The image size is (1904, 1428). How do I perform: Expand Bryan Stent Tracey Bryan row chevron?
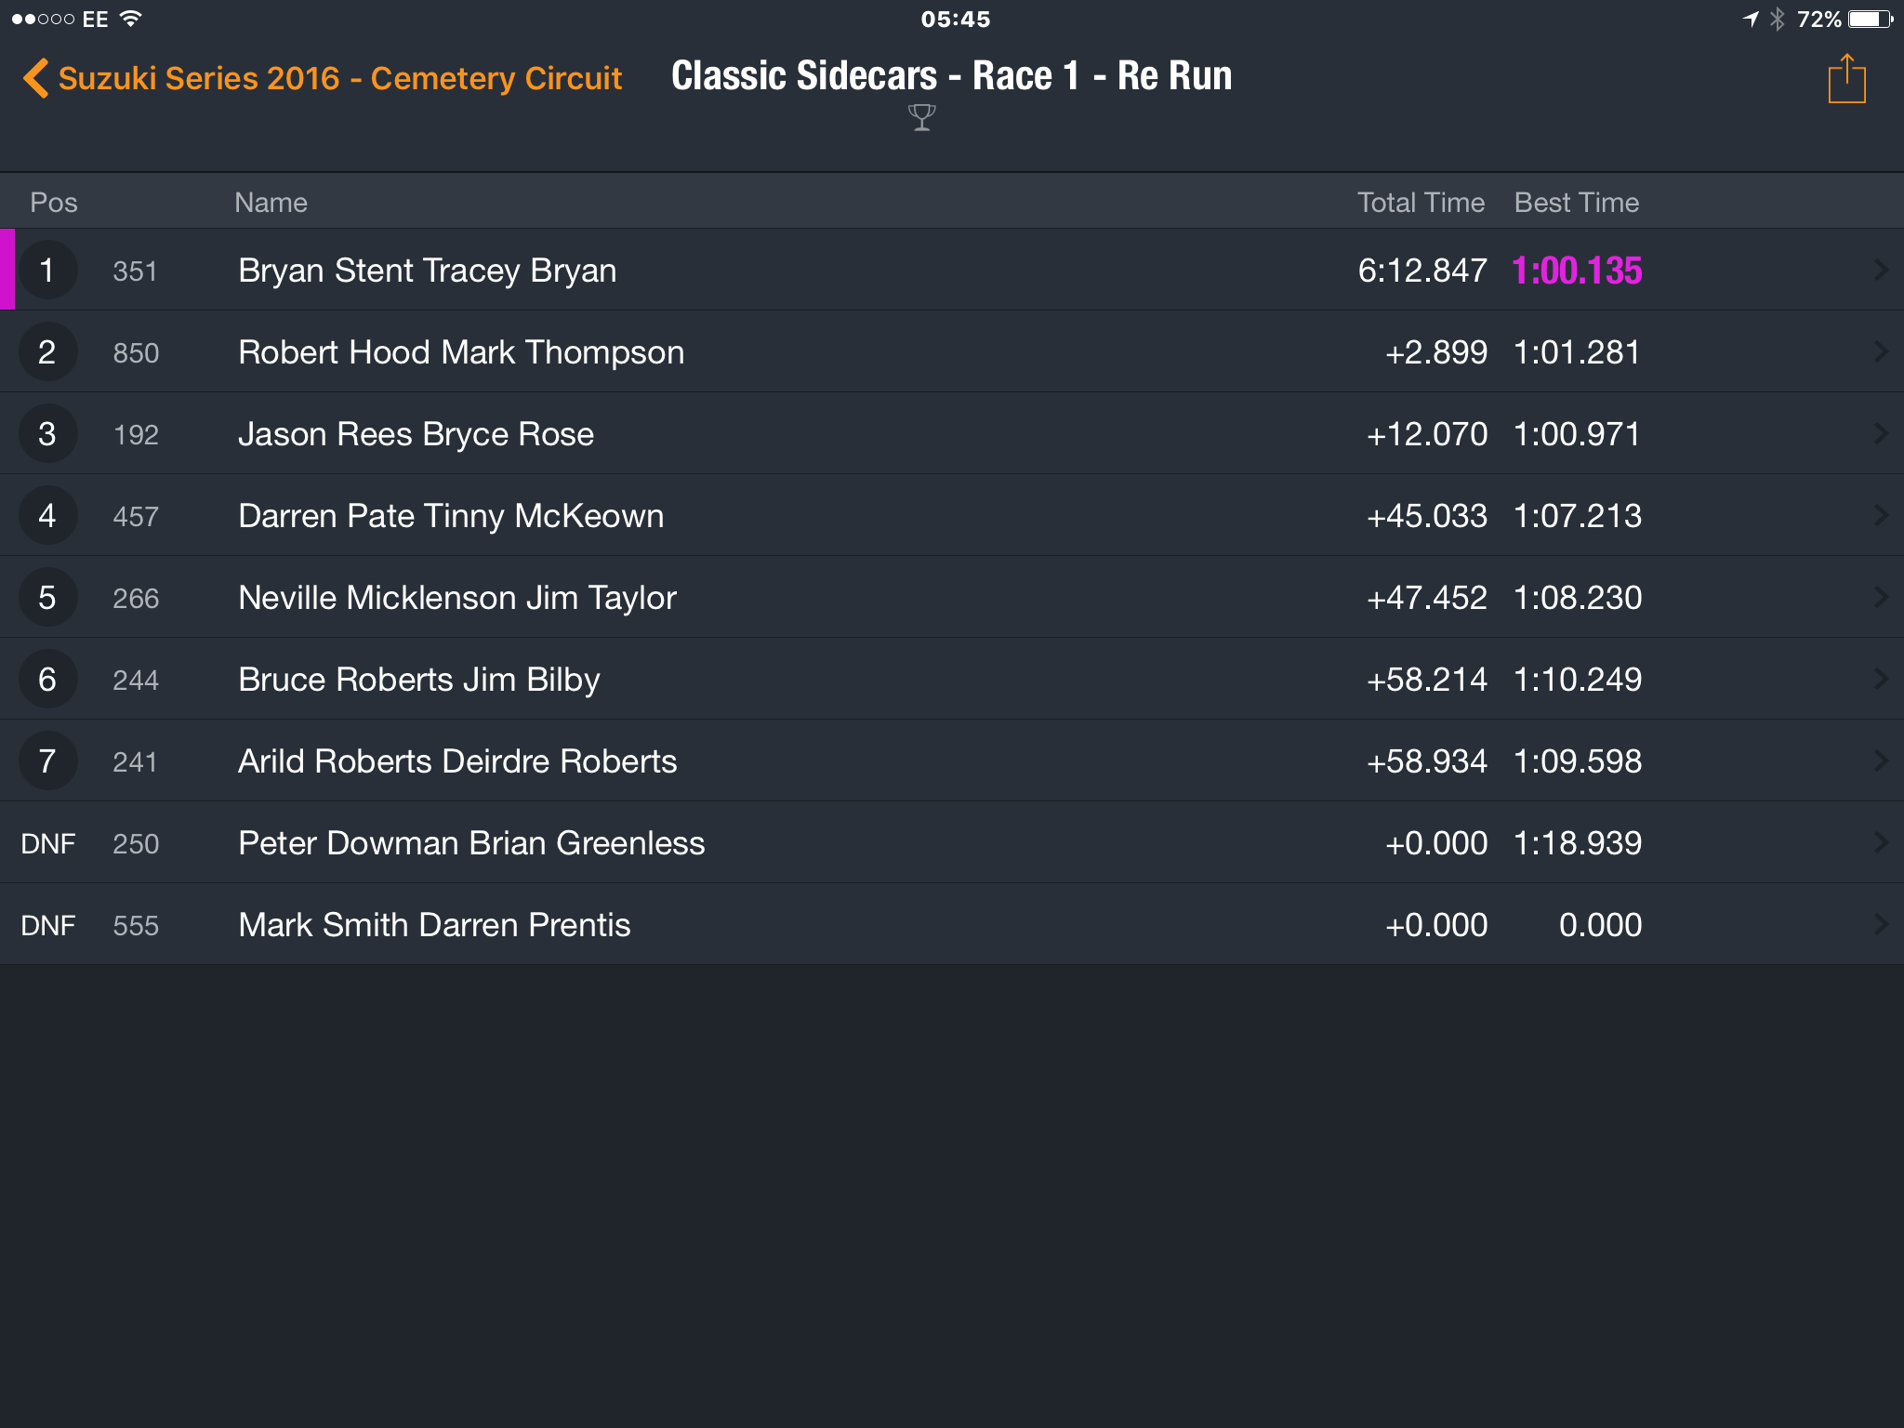pyautogui.click(x=1880, y=270)
